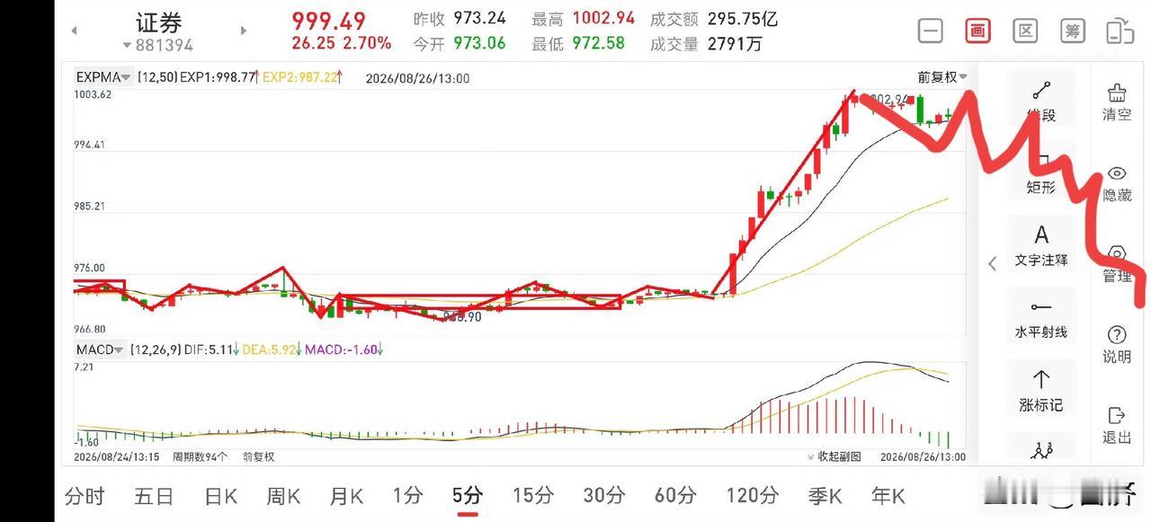Tap the screen rotate device icon

point(1120,31)
